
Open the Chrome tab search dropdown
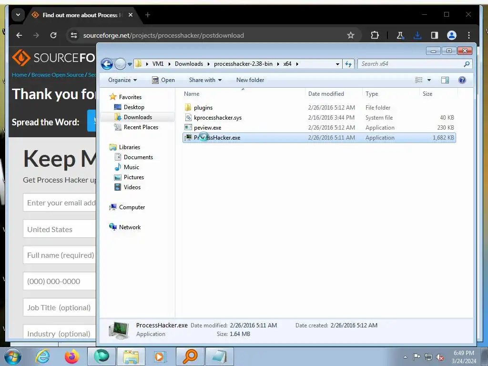point(18,15)
